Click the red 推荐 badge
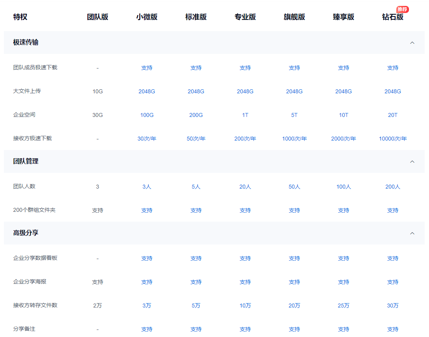Viewport: 429px width, 337px height. (402, 9)
